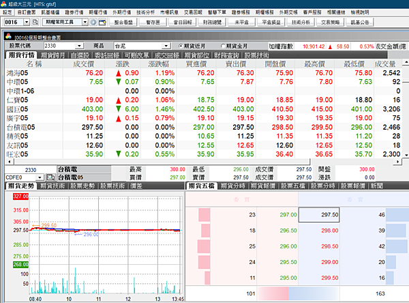Switch to the 委託回報 tab
This screenshot has width=409, height=303.
[x=107, y=55]
